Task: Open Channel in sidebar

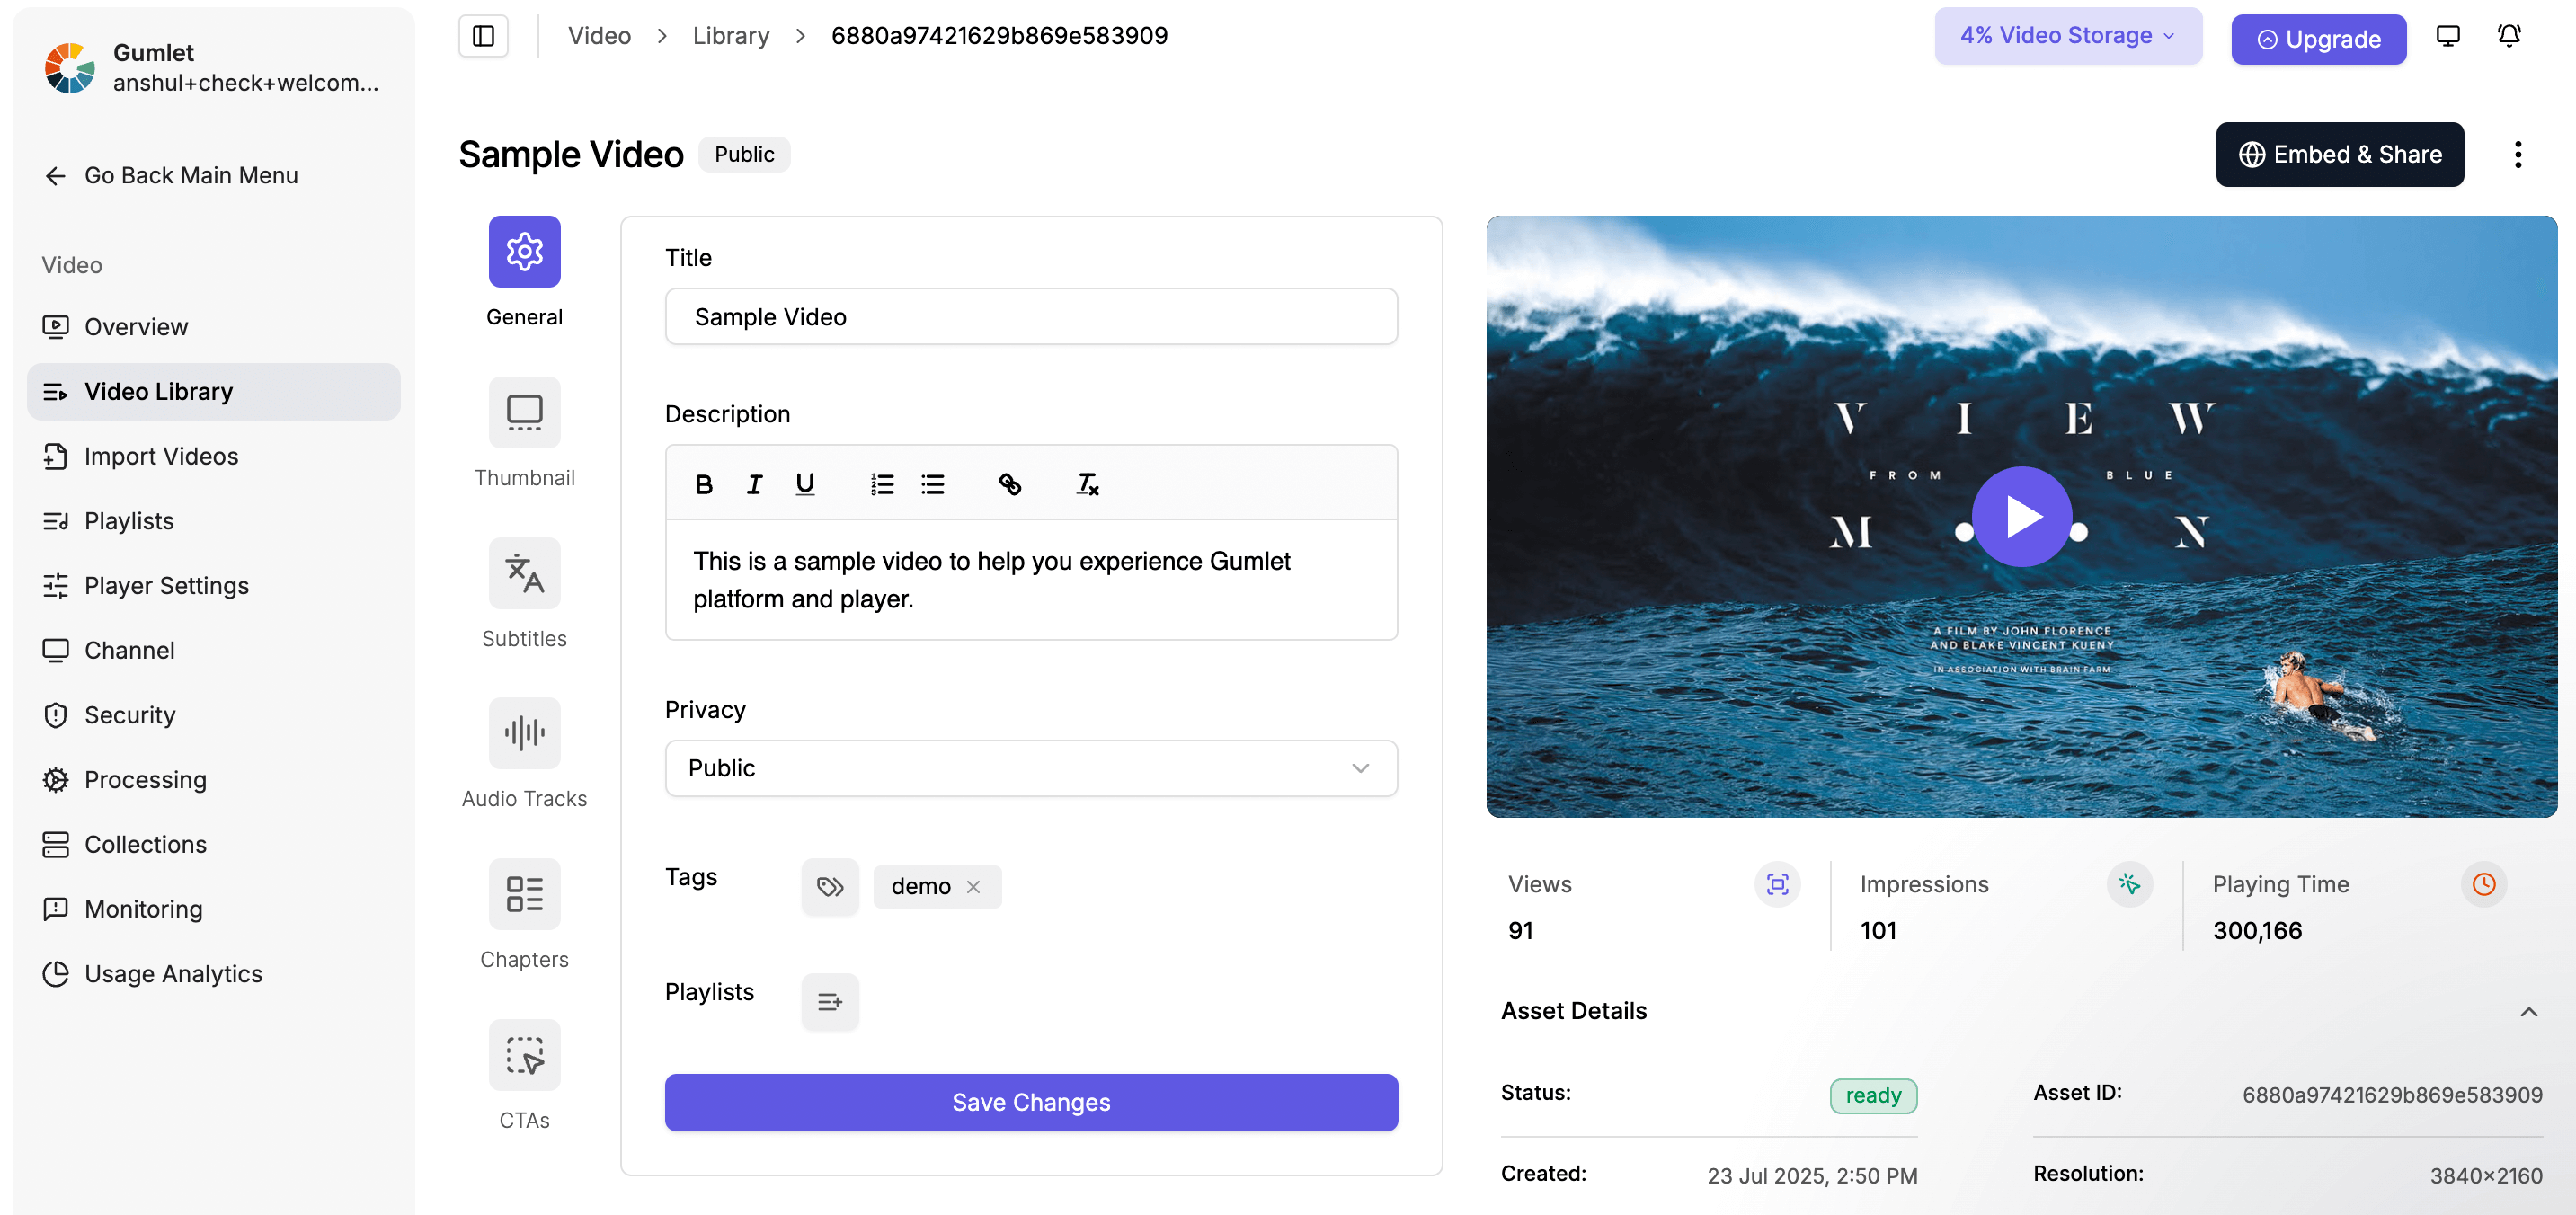Action: tap(213, 651)
